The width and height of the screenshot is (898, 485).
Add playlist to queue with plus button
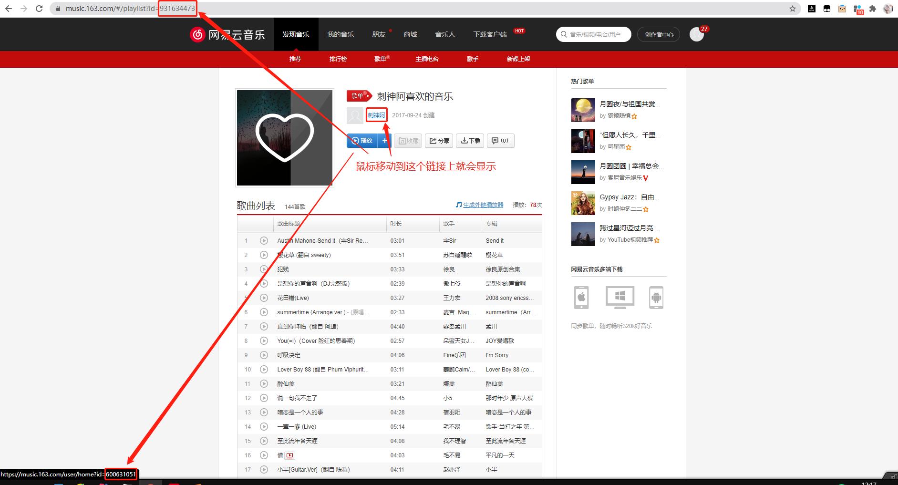[384, 141]
